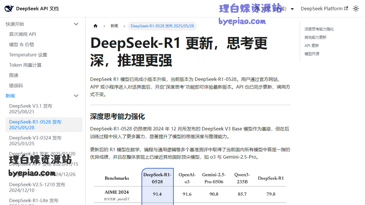Viewport: 365px width, 205px height.
Task: Click the DeepSeek whale logo
Action: click(x=9, y=9)
